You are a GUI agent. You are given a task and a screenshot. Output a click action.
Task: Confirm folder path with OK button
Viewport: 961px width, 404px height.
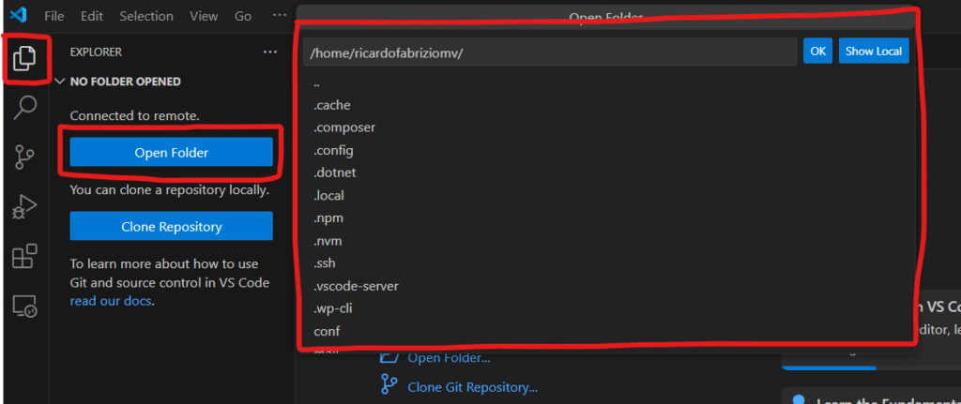pos(818,52)
